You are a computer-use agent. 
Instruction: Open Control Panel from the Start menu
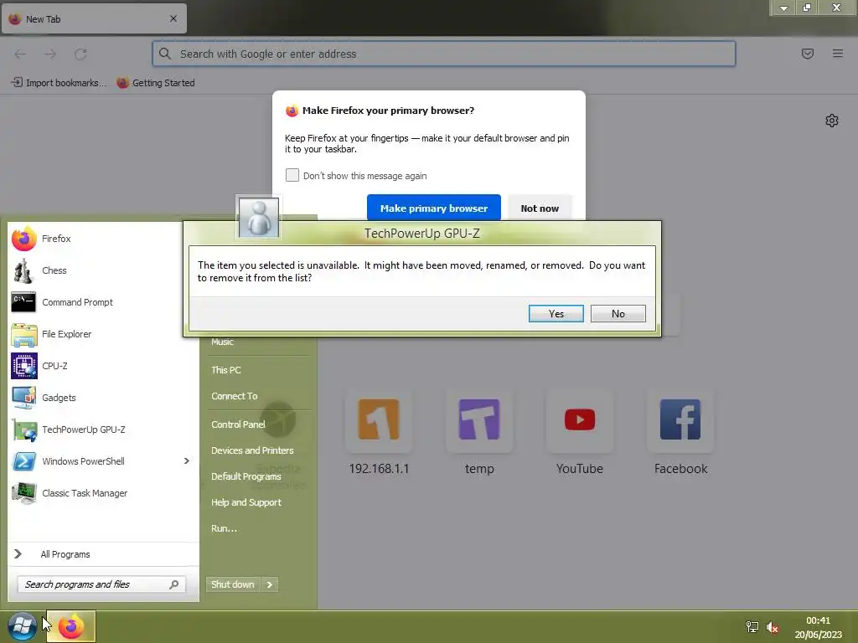[238, 424]
